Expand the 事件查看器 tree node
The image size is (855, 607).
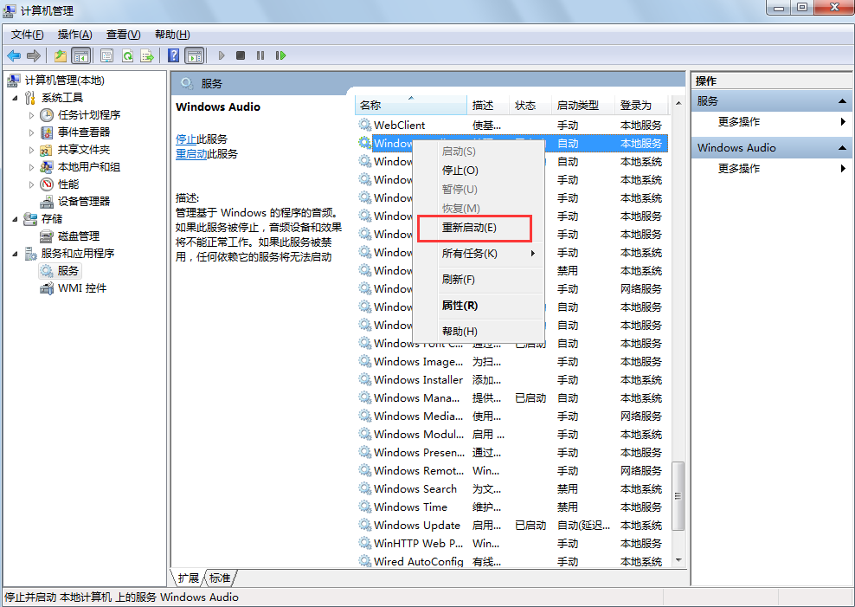pyautogui.click(x=32, y=132)
